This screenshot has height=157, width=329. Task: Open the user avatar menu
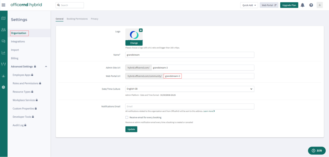319,5
